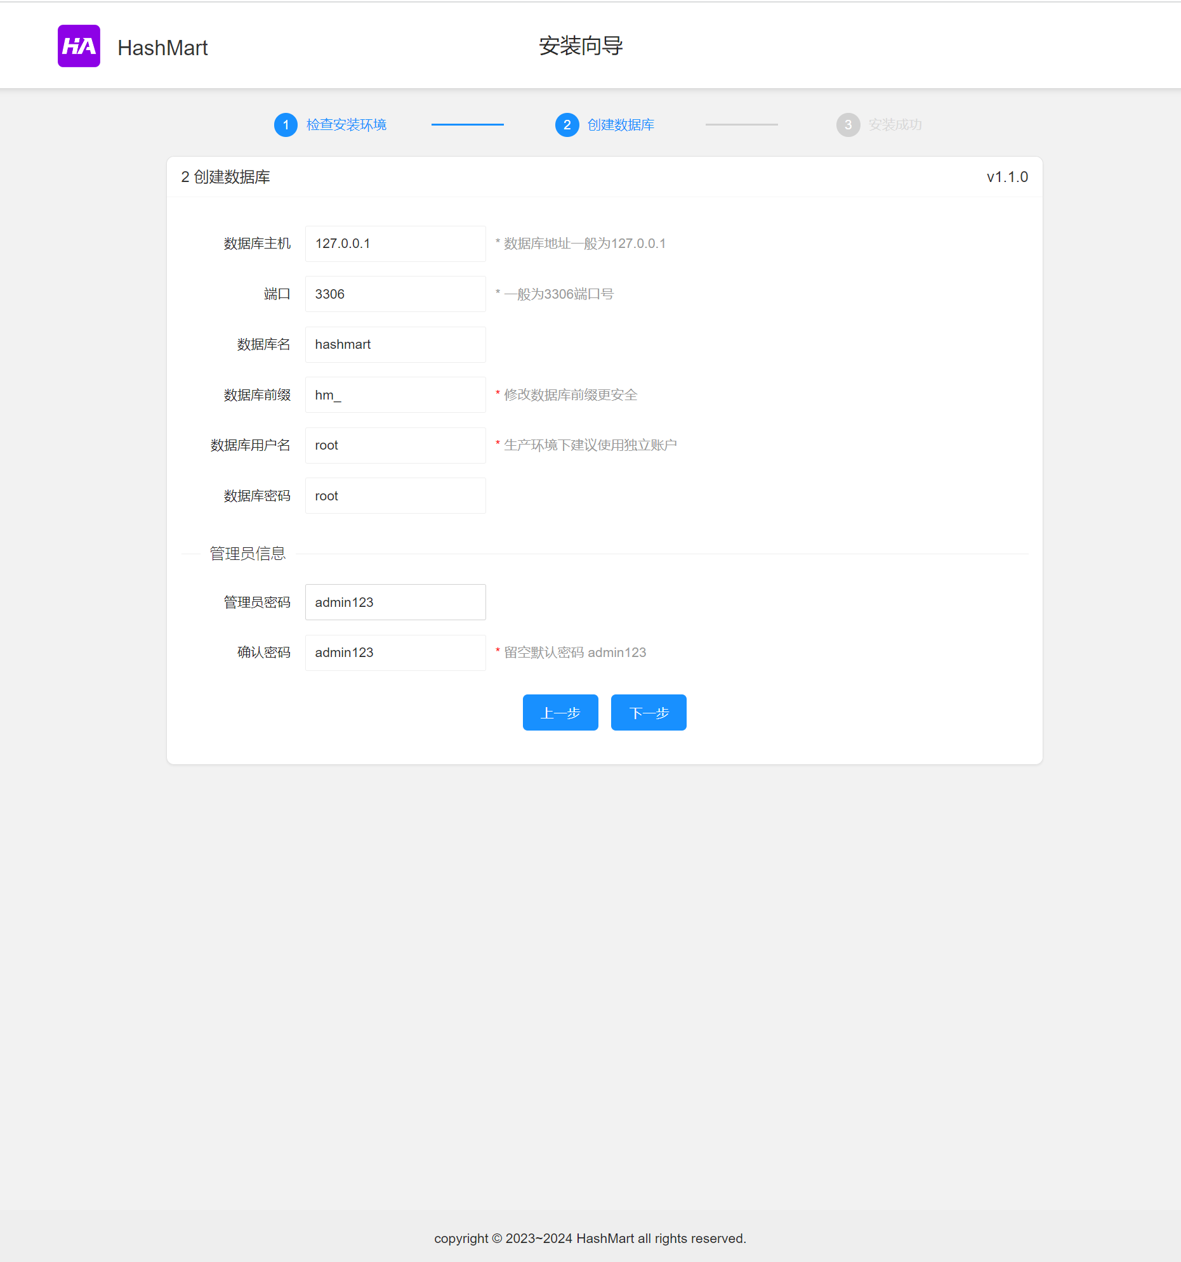Click the 数据库名 field label
1181x1262 pixels.
coord(263,345)
